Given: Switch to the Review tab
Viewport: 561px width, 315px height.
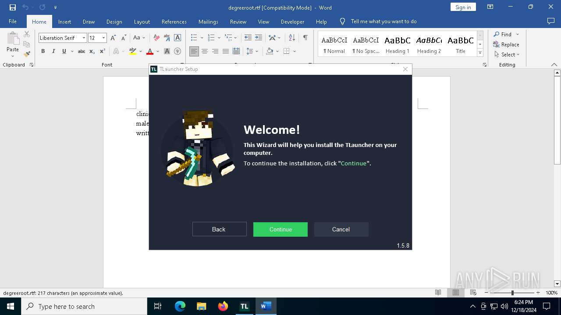Looking at the screenshot, I should (238, 21).
